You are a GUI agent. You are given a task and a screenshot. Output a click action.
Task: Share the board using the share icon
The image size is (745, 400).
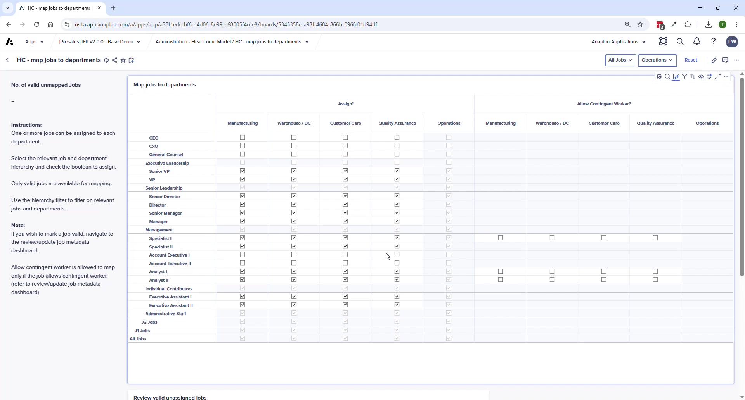coord(114,60)
